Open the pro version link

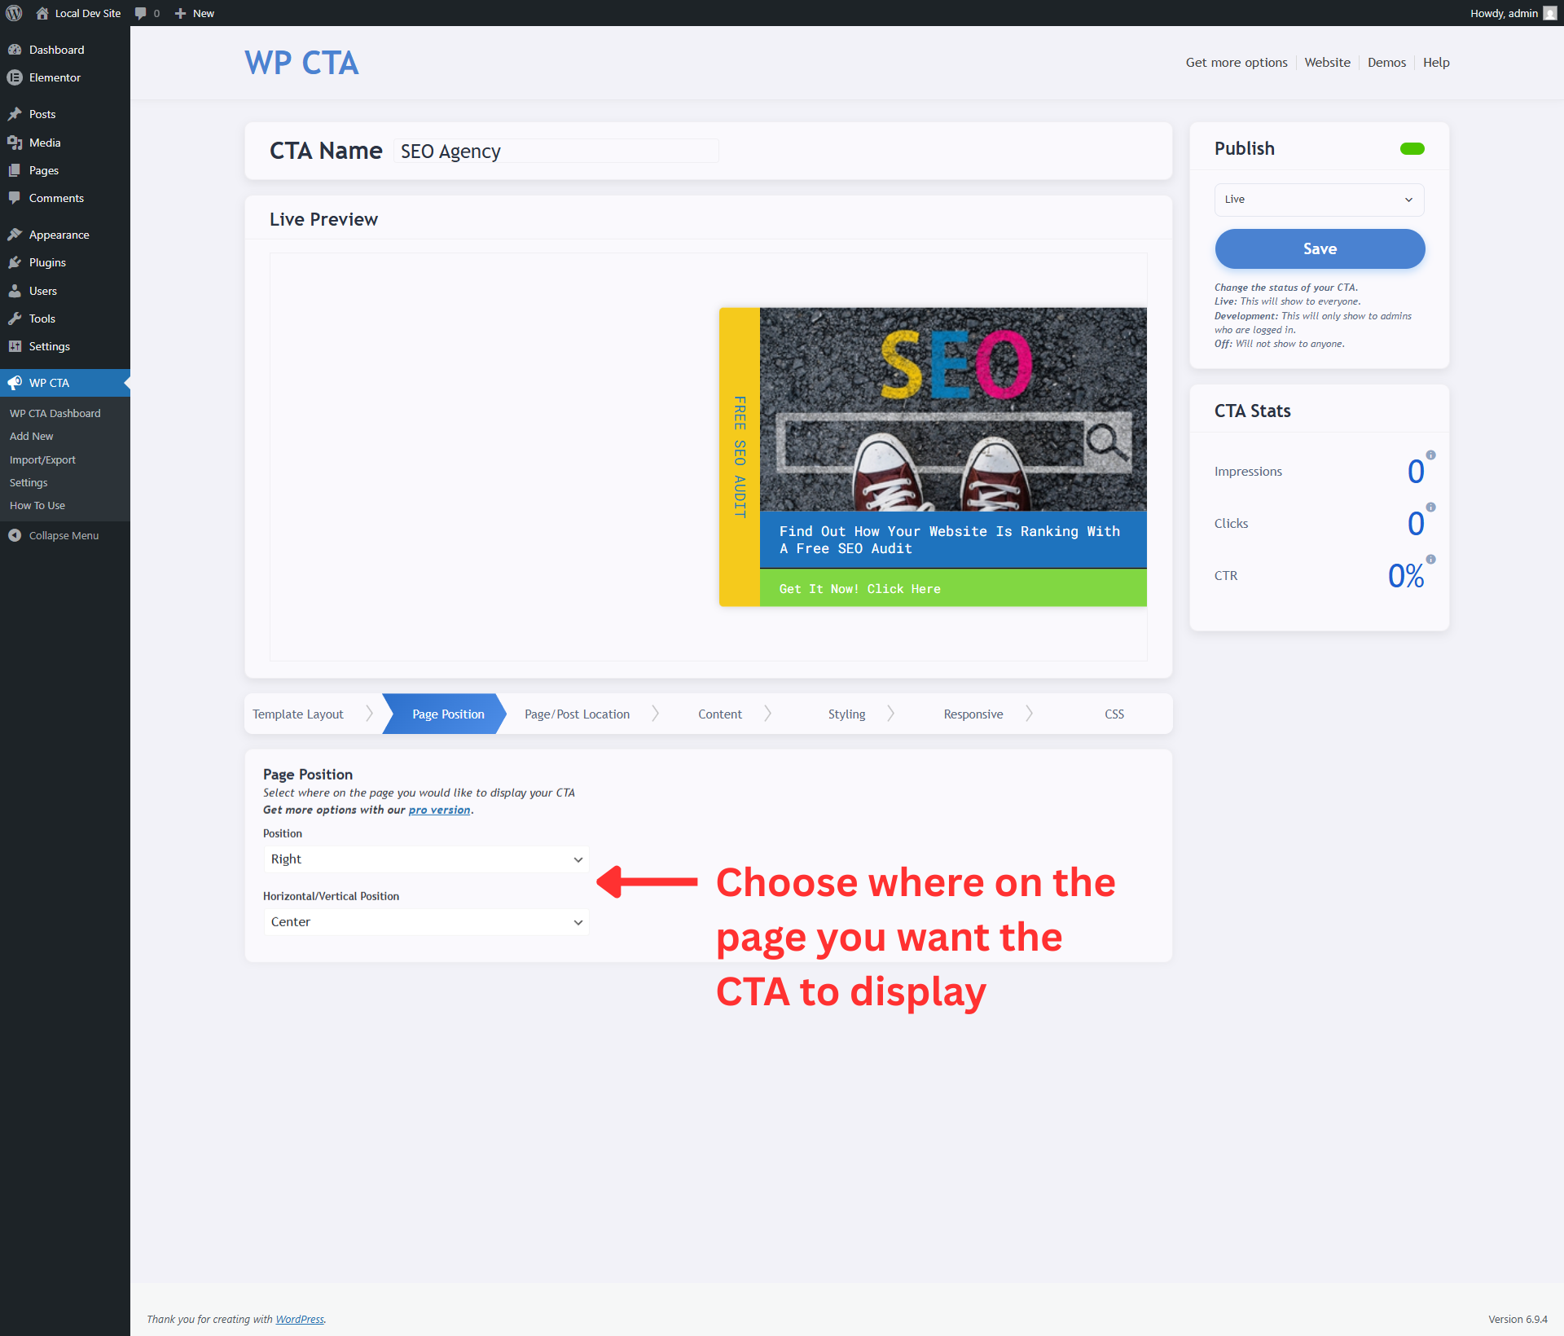pyautogui.click(x=439, y=809)
